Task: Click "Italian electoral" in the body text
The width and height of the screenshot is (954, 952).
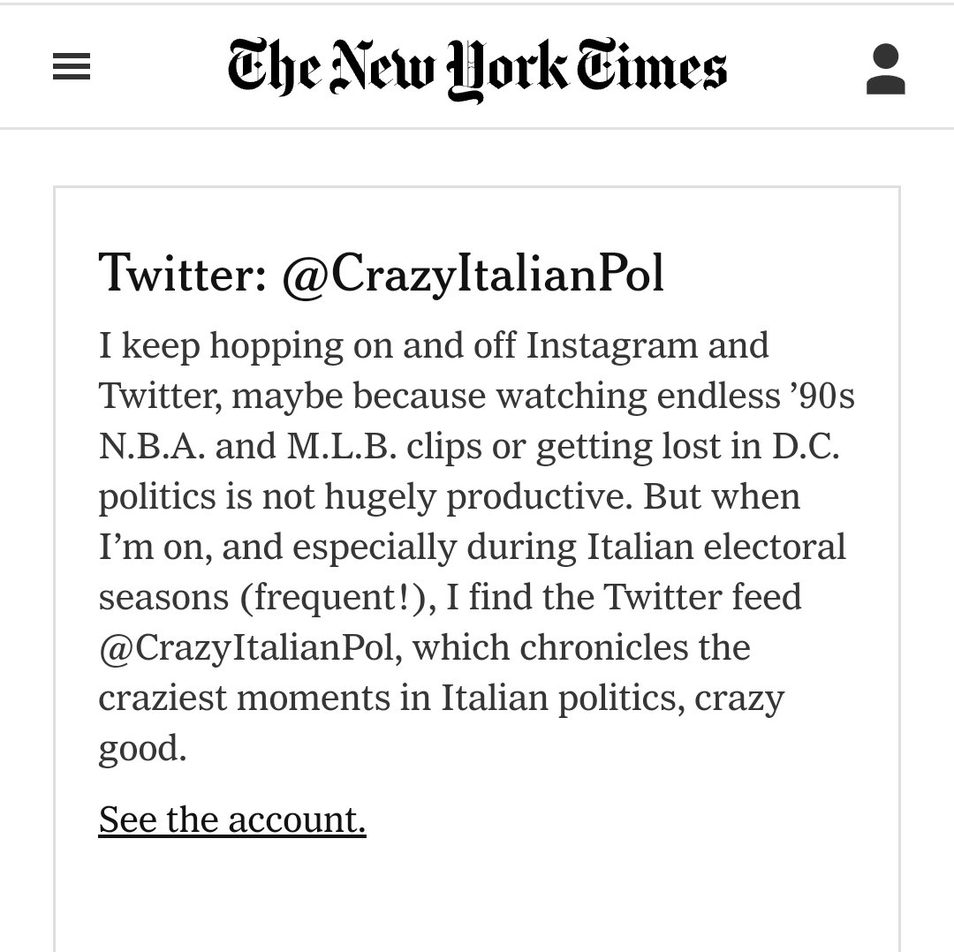Action: [715, 547]
